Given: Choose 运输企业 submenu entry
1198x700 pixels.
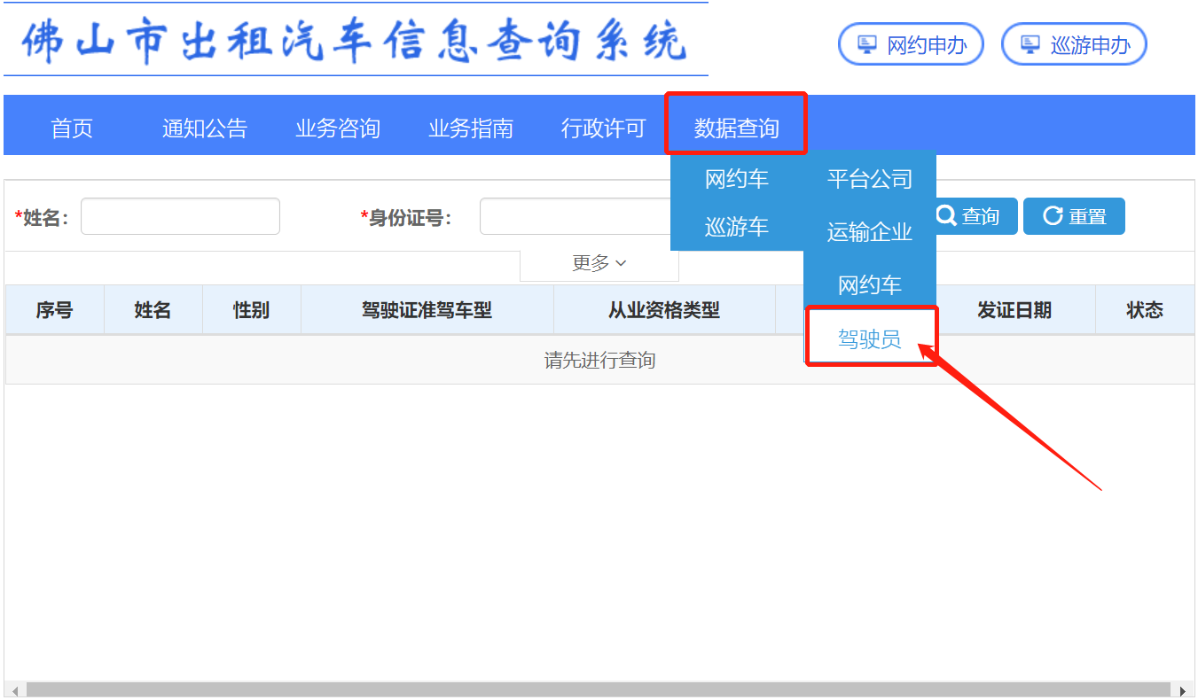Looking at the screenshot, I should [870, 232].
